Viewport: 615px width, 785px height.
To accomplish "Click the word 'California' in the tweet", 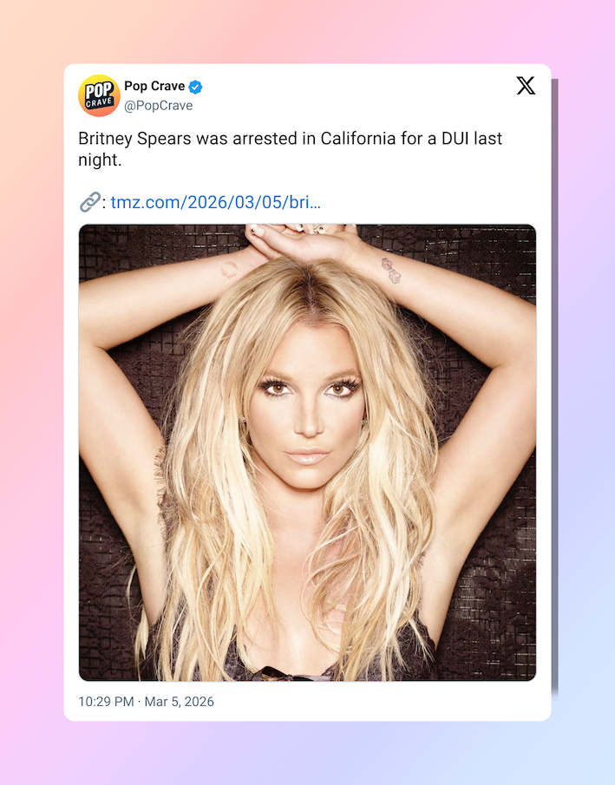I will (x=358, y=138).
